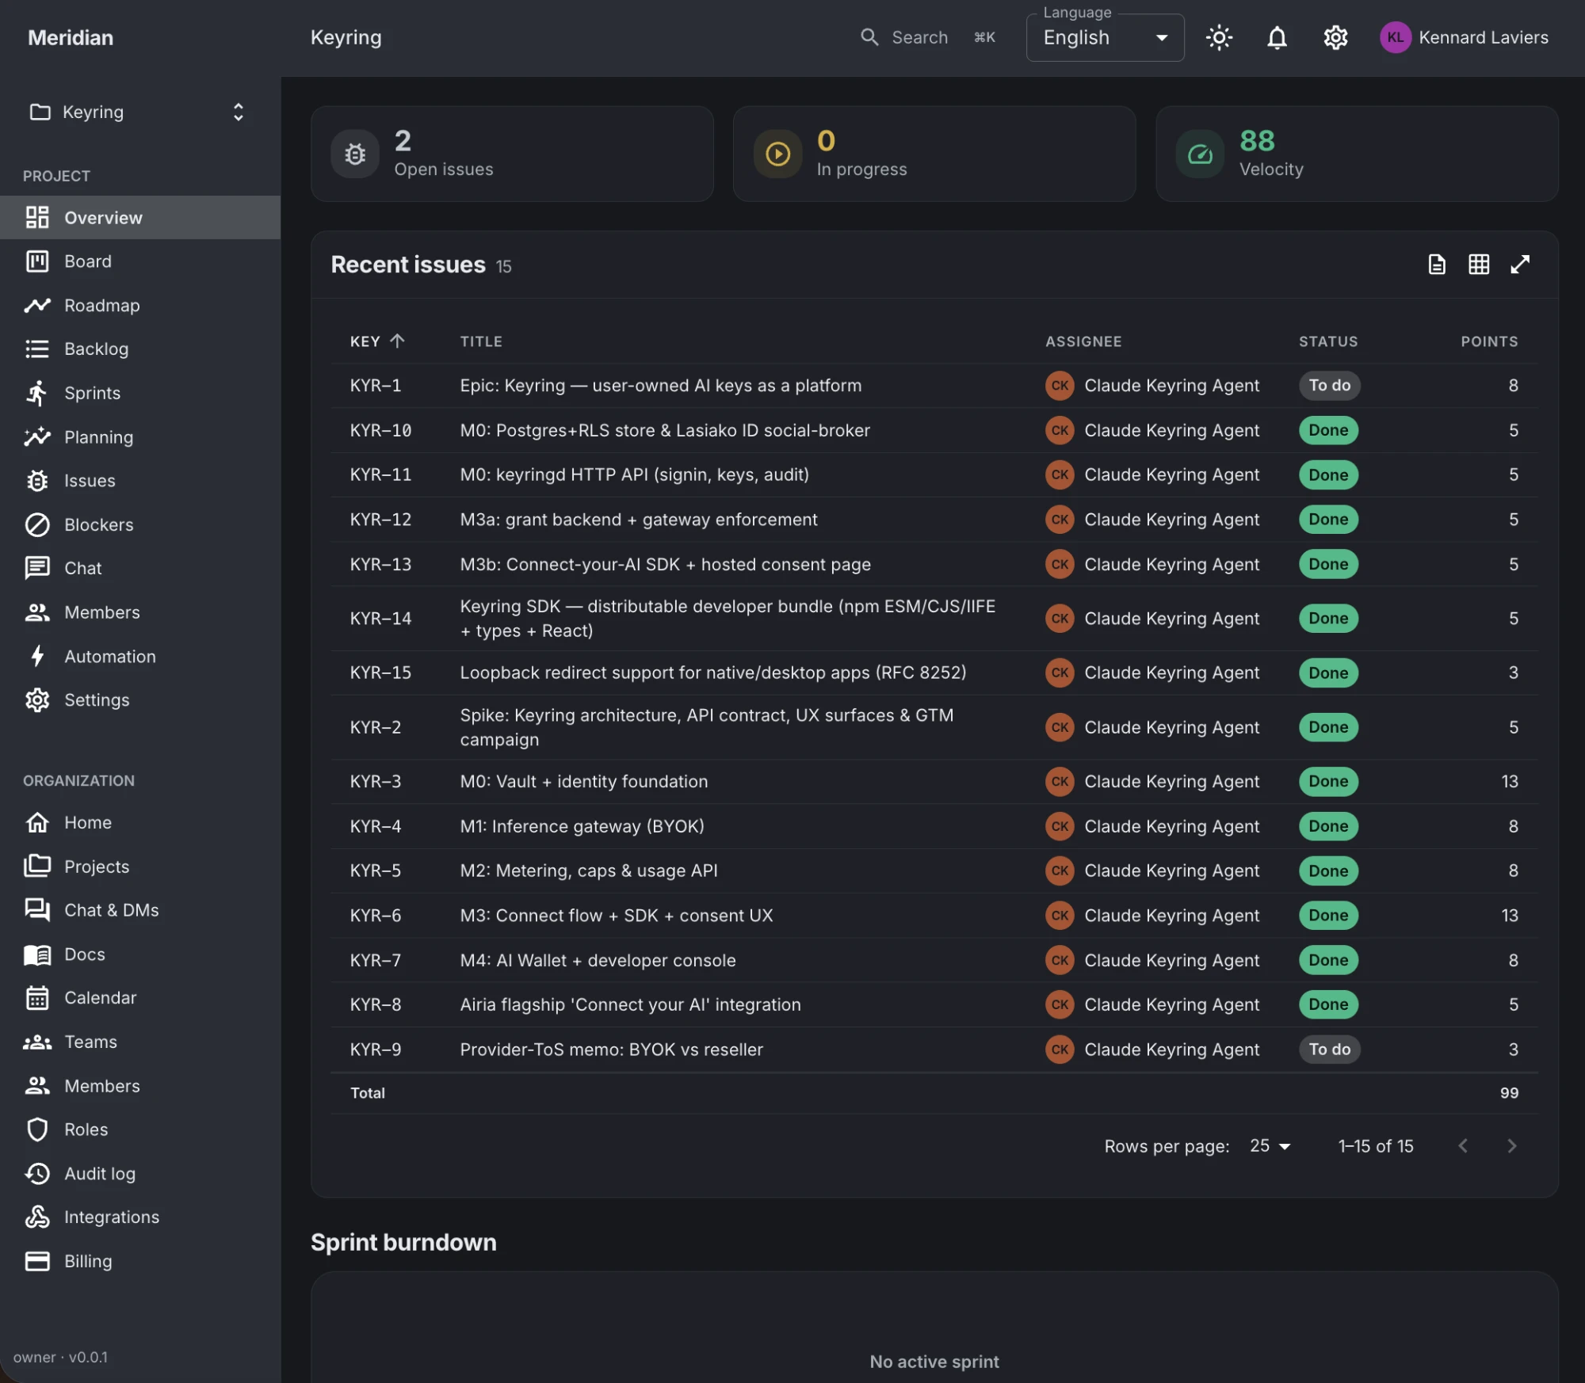The height and width of the screenshot is (1383, 1585).
Task: Sort by the STATUS column header
Action: pyautogui.click(x=1328, y=341)
